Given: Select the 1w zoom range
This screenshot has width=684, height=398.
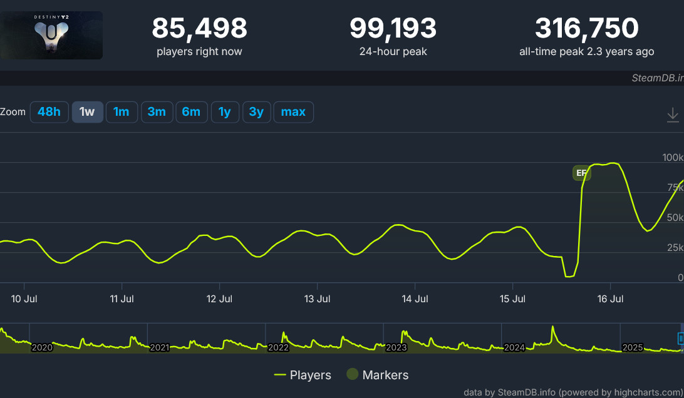Looking at the screenshot, I should point(87,112).
